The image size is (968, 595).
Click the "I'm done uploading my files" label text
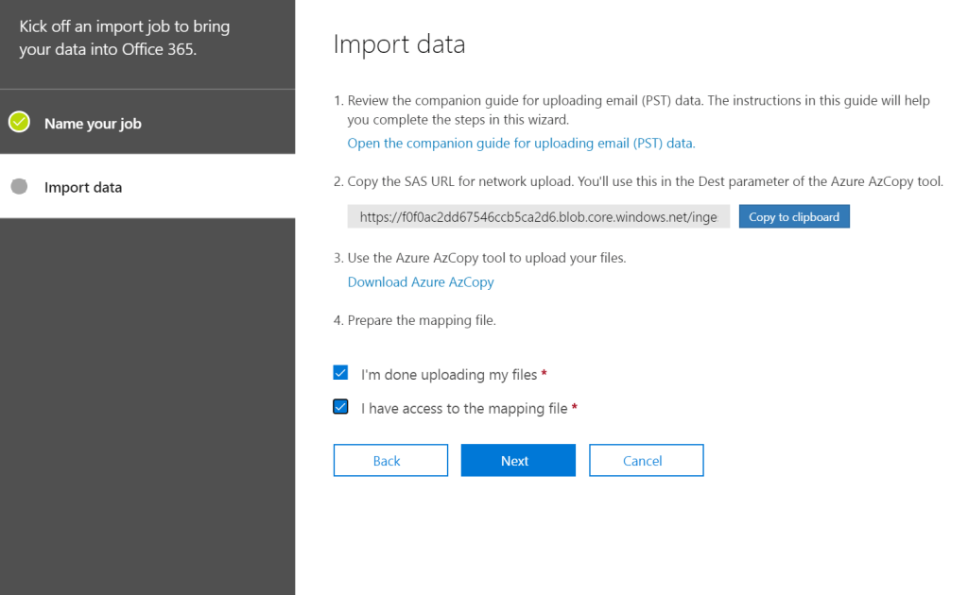pyautogui.click(x=449, y=375)
